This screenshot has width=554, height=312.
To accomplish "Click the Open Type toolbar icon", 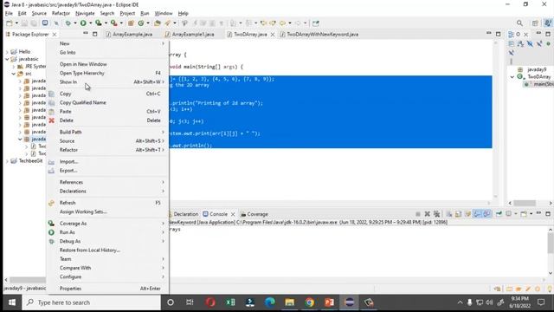I will click(158, 23).
